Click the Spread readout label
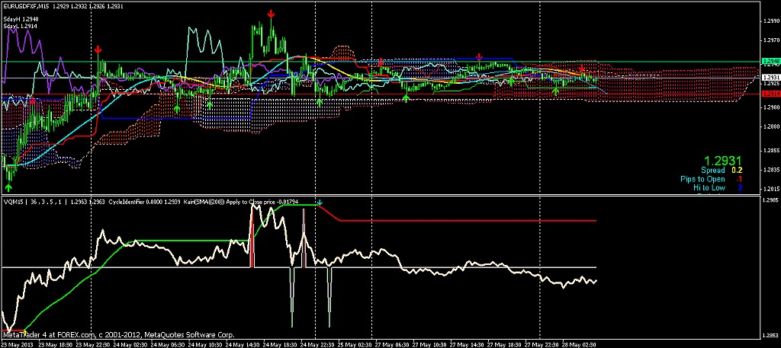 tap(712, 171)
